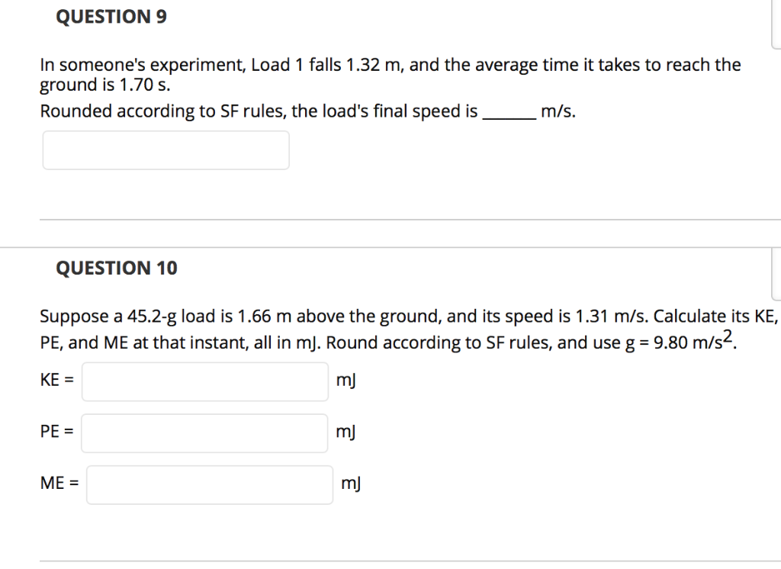Click the mJ label next to ME field
The image size is (781, 569).
349,483
